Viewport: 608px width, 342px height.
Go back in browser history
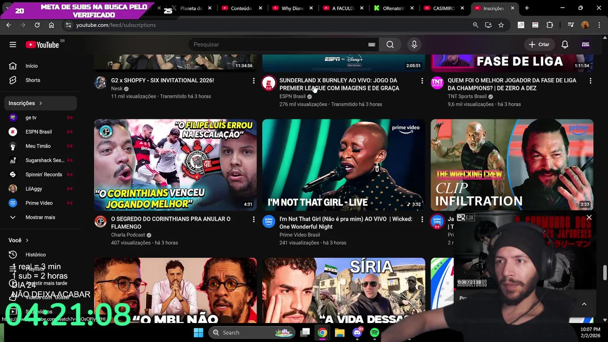tap(9, 25)
